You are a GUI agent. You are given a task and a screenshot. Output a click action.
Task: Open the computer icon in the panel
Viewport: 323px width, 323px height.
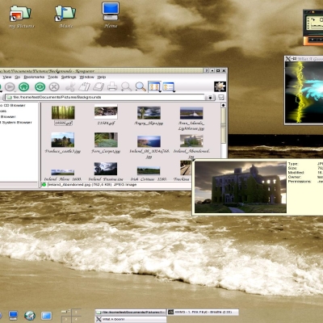click(13, 315)
